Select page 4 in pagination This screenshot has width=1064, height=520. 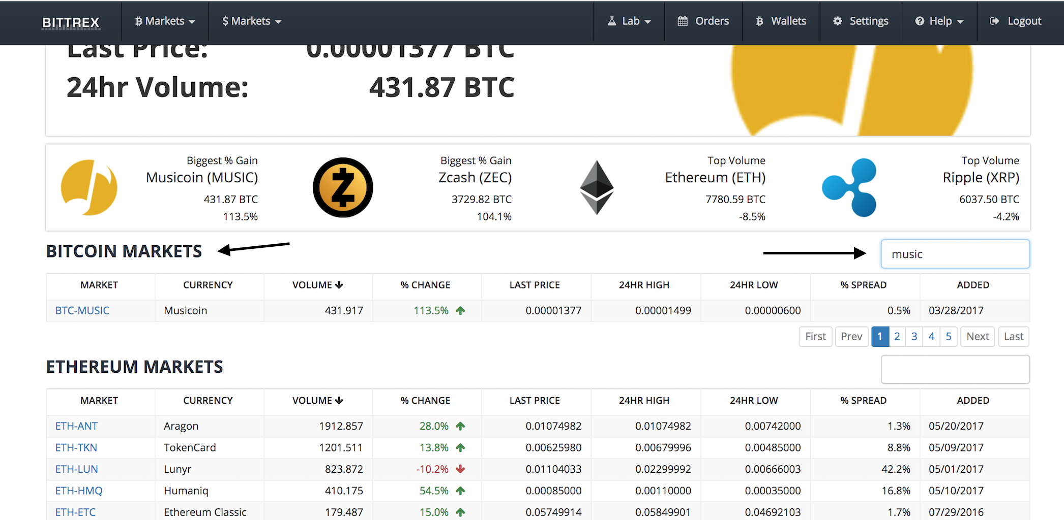(931, 337)
